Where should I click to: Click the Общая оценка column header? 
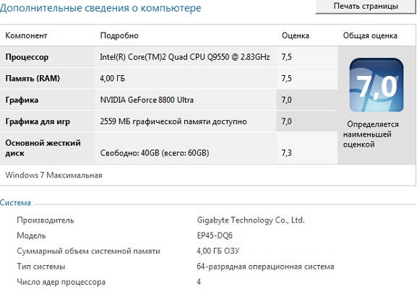tap(370, 35)
